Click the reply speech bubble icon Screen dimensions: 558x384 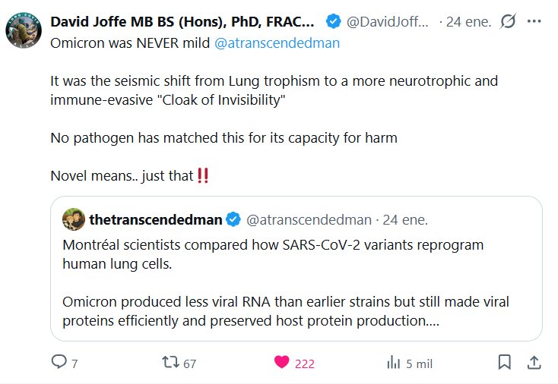59,363
